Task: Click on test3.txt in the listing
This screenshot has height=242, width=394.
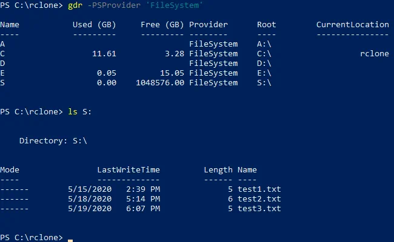Action: (x=259, y=209)
